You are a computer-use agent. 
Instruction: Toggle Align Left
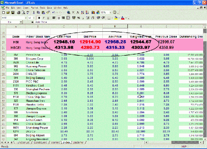point(54,18)
